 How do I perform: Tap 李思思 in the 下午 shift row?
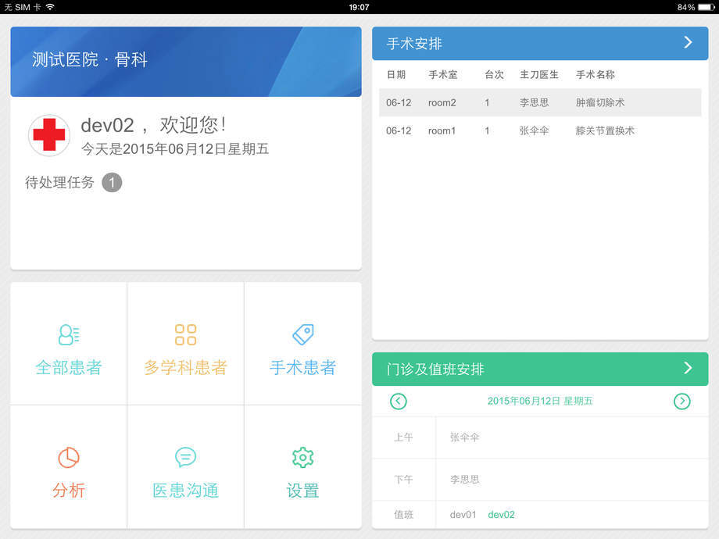tap(464, 480)
